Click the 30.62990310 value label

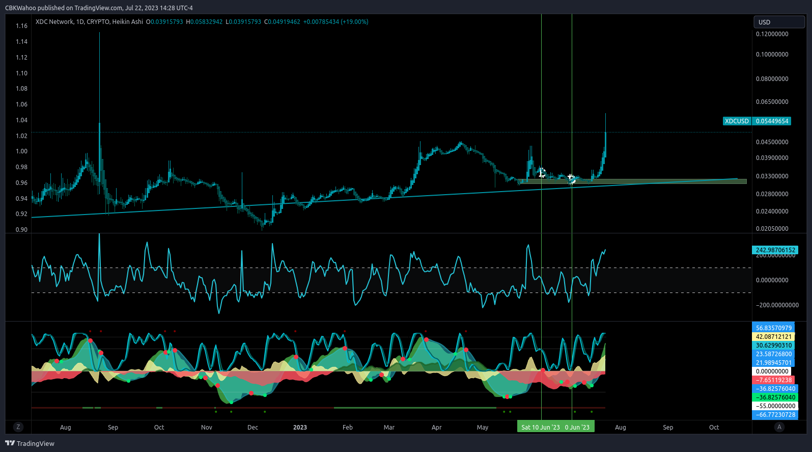(x=773, y=345)
